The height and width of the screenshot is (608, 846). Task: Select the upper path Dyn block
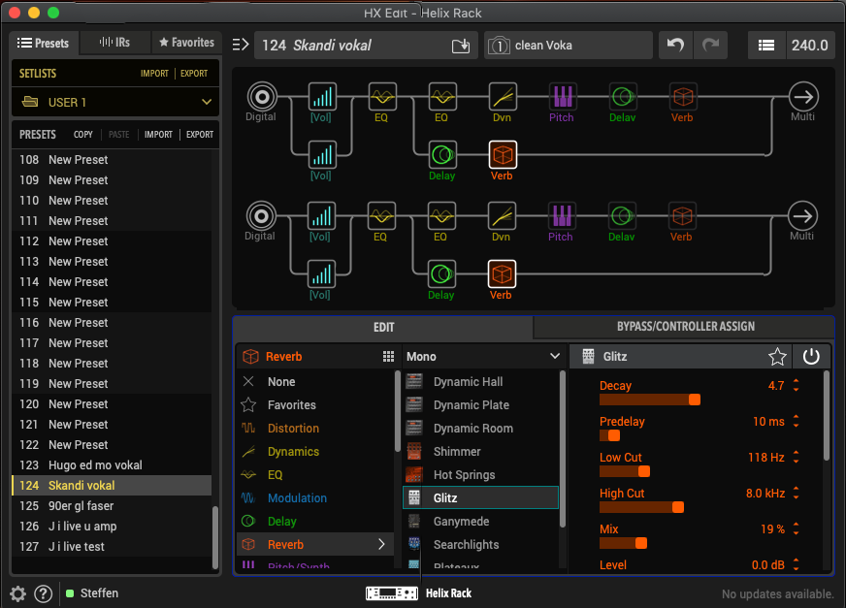tap(503, 97)
